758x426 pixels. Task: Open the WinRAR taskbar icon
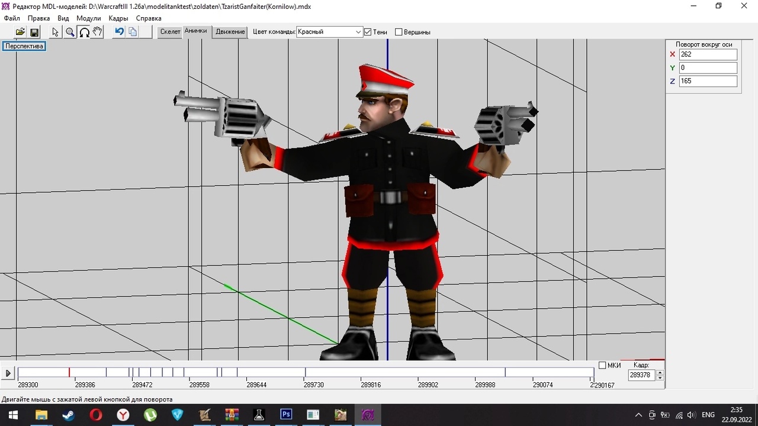pyautogui.click(x=232, y=415)
